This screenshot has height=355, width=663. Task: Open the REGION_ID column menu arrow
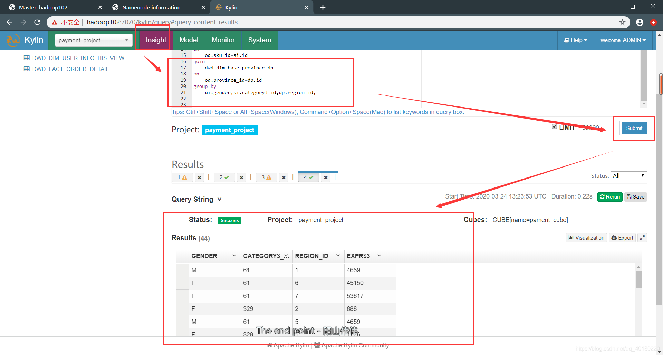point(338,256)
